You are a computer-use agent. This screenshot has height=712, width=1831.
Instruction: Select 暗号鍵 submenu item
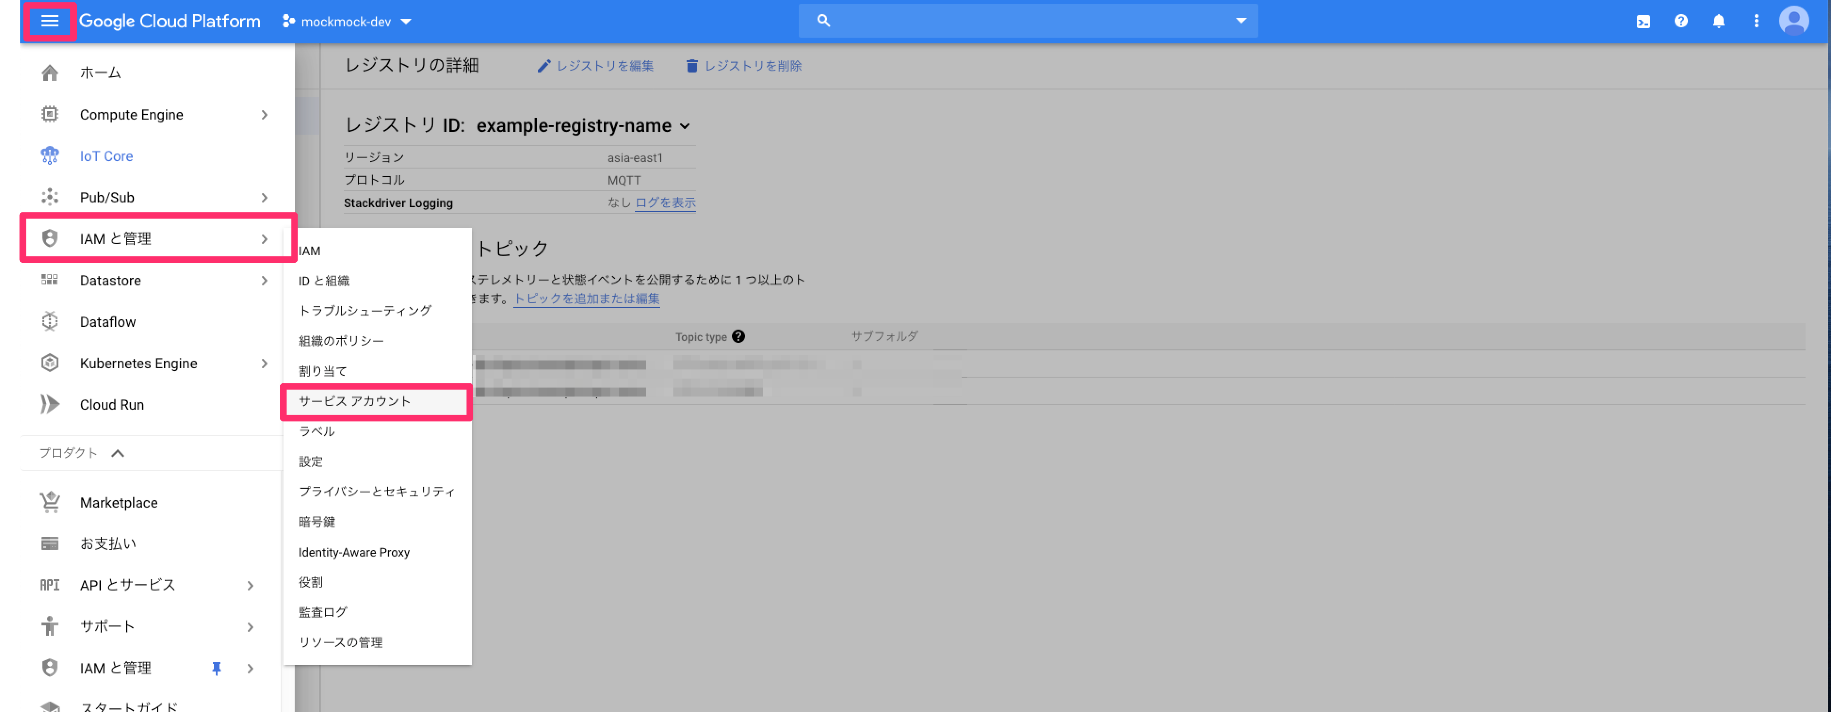pos(377,522)
